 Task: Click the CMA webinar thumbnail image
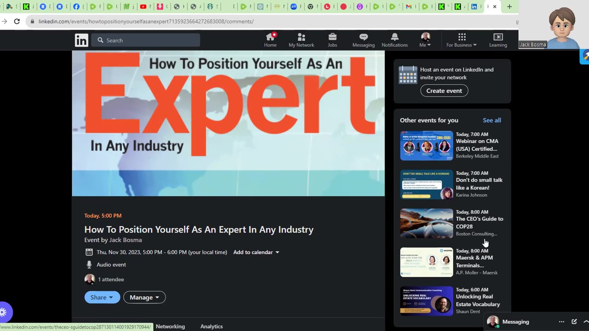427,145
